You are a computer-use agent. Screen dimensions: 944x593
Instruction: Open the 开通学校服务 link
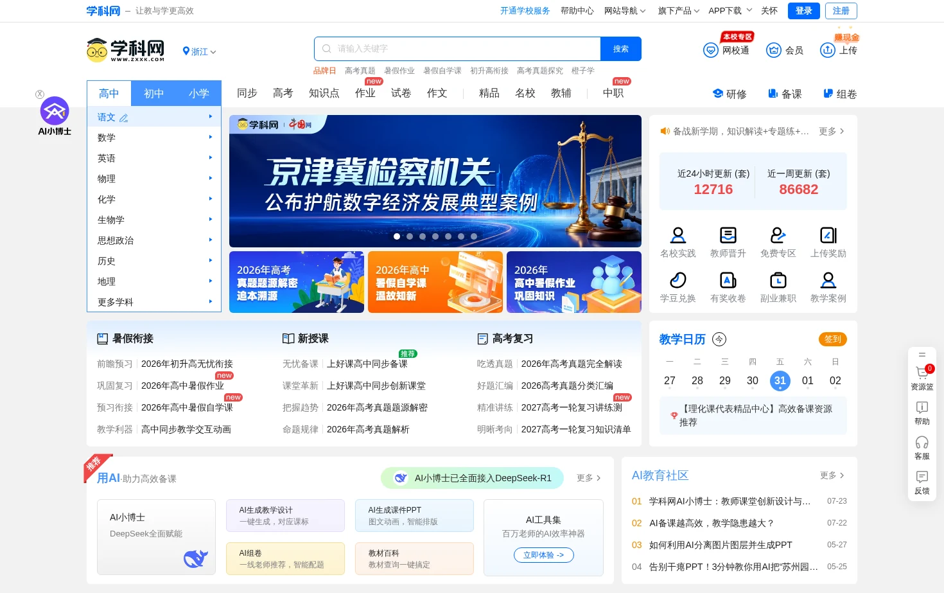tap(525, 11)
